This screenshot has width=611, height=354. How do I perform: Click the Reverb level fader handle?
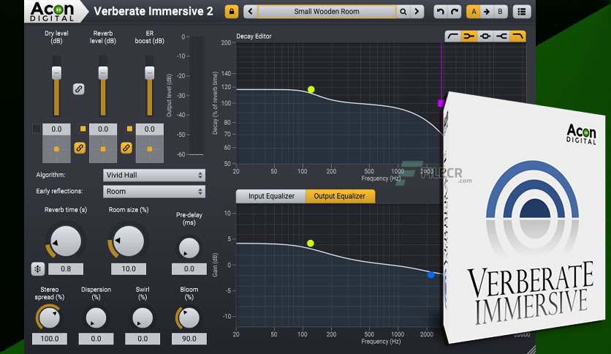[x=103, y=73]
